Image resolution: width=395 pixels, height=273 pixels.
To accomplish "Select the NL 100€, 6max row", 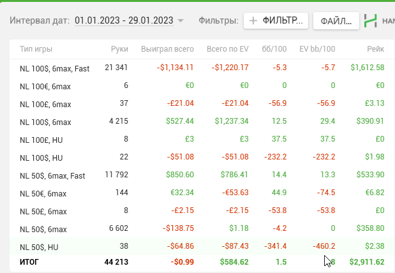I will coord(202,85).
